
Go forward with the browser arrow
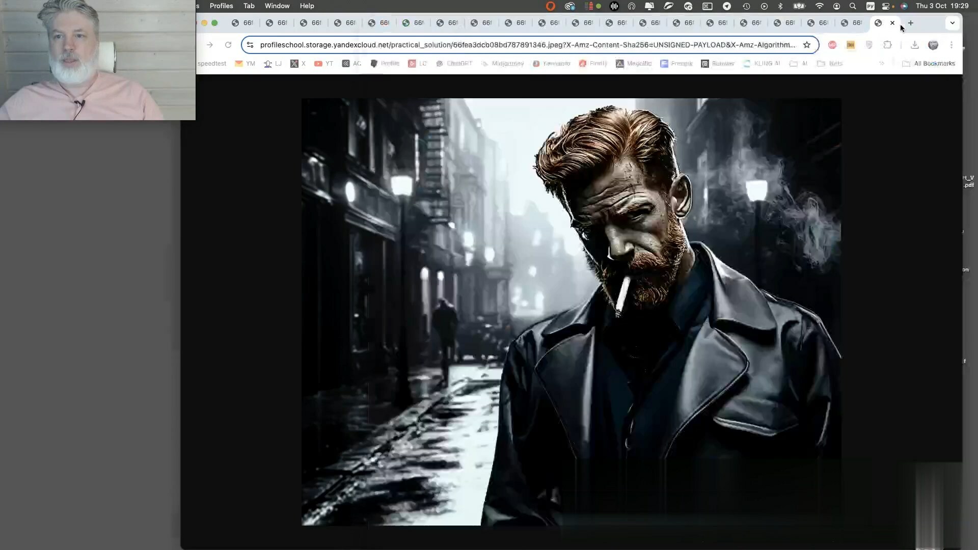pos(209,45)
